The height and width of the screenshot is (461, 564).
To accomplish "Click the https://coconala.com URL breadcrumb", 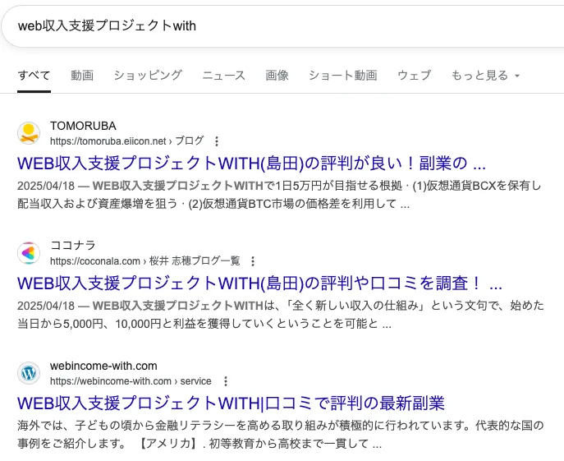I will click(x=145, y=261).
